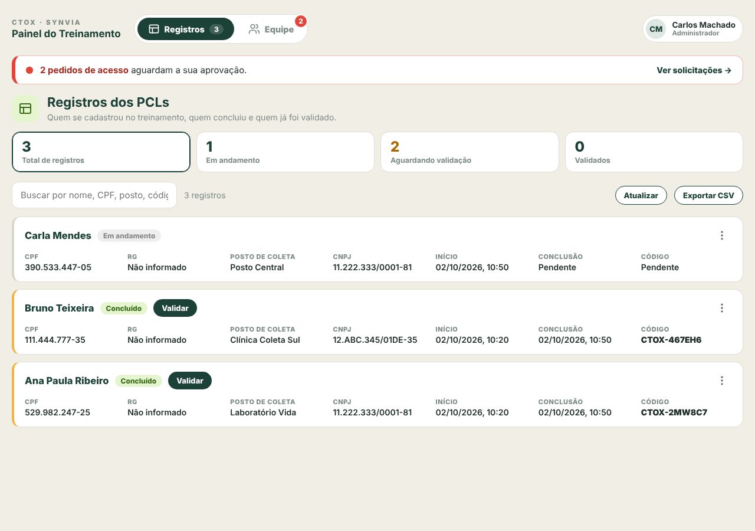The width and height of the screenshot is (755, 531).
Task: Validate Ana Paula Ribeiro's record
Action: [190, 381]
